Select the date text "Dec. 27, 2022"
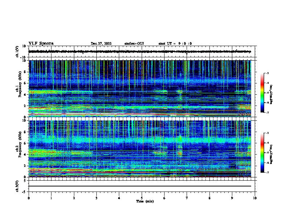The image size is (287, 222). point(101,44)
